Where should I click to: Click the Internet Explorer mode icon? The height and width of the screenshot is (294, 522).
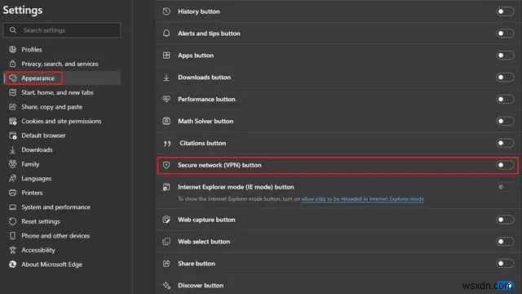pyautogui.click(x=166, y=187)
